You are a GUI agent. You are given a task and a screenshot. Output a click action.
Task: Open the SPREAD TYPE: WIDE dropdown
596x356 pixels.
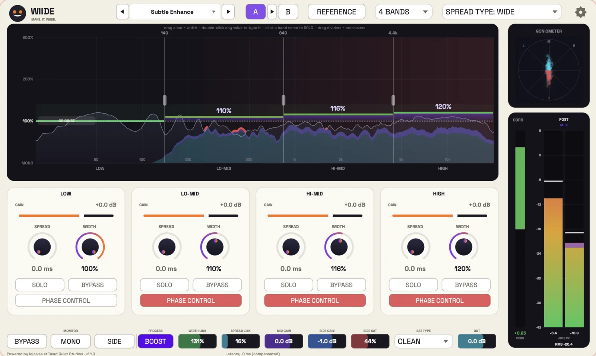point(502,12)
